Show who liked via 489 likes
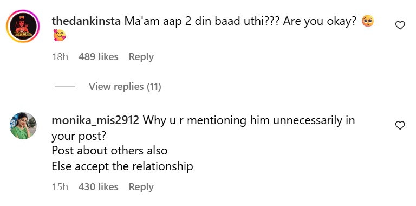416x206 pixels. pos(98,57)
